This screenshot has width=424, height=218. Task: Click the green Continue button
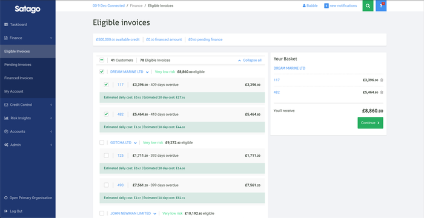tap(370, 123)
